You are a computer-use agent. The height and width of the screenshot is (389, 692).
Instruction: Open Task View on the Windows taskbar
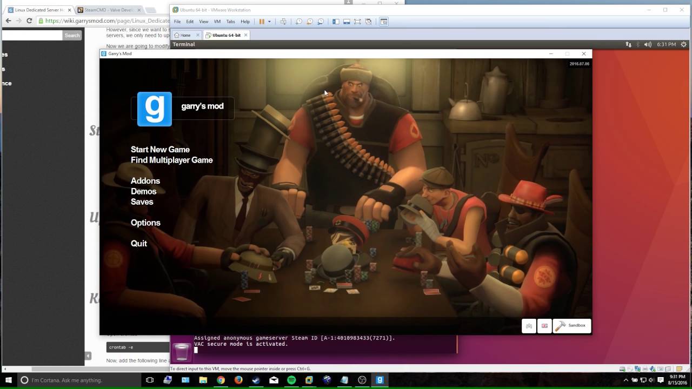150,380
